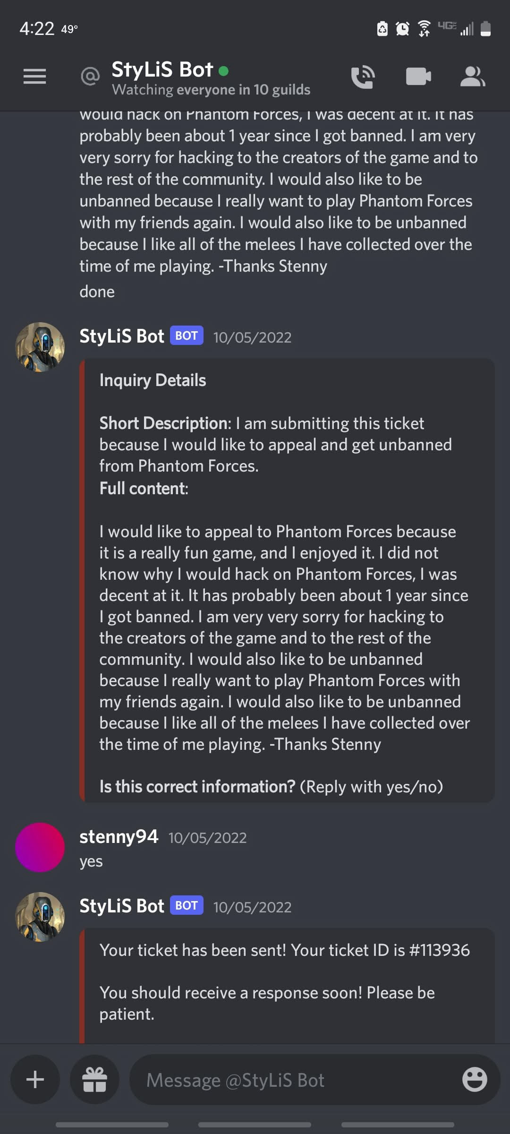The image size is (510, 1134).
Task: Tap the "yes" message from stenny94
Action: 91,861
